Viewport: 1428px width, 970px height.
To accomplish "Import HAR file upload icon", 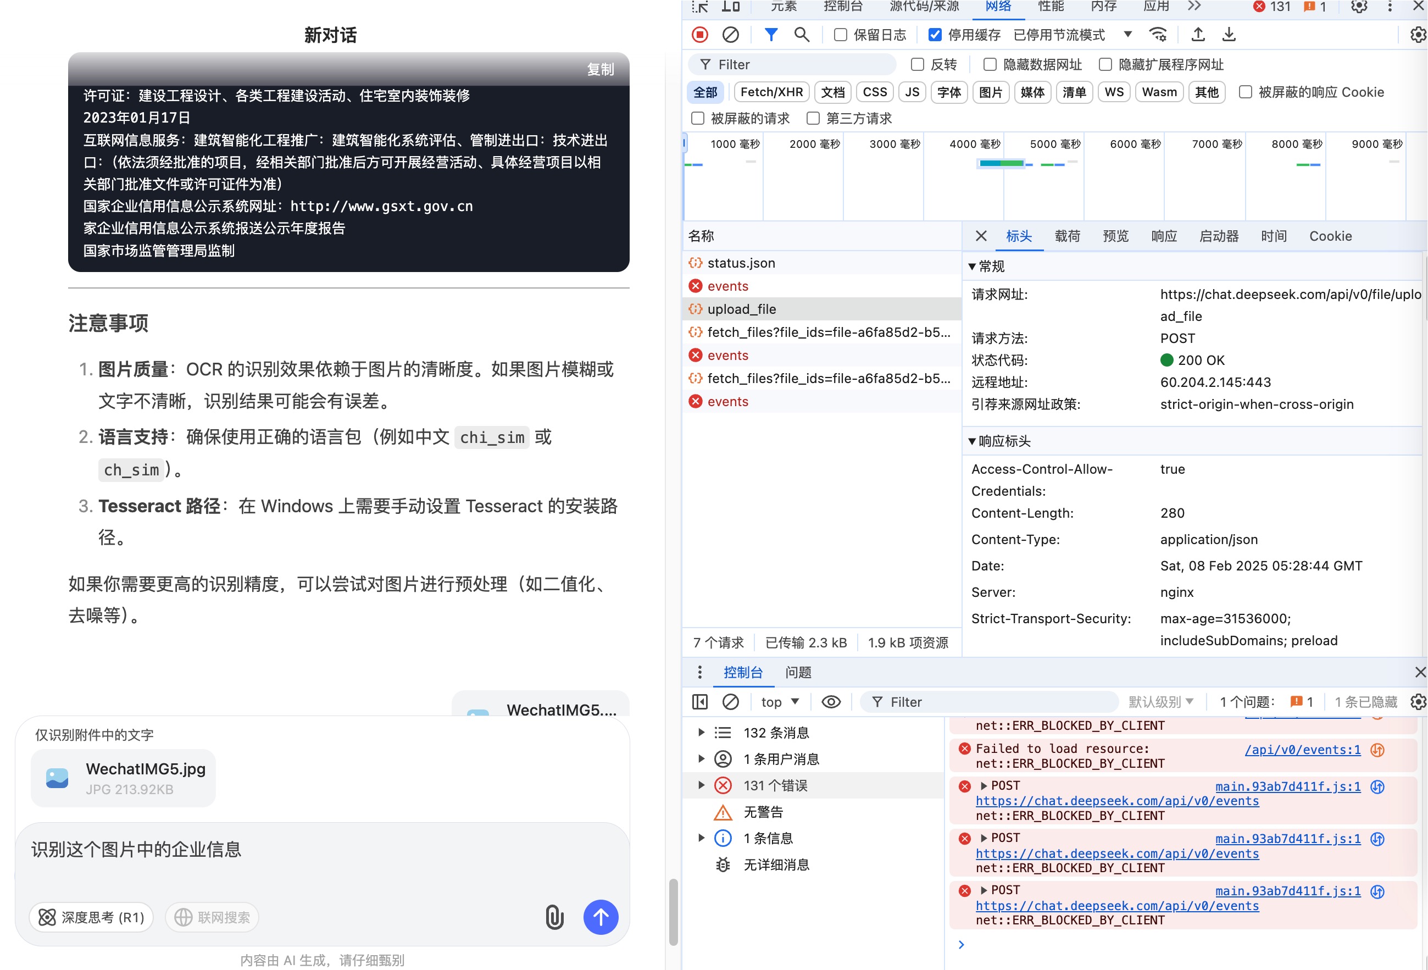I will (x=1198, y=35).
